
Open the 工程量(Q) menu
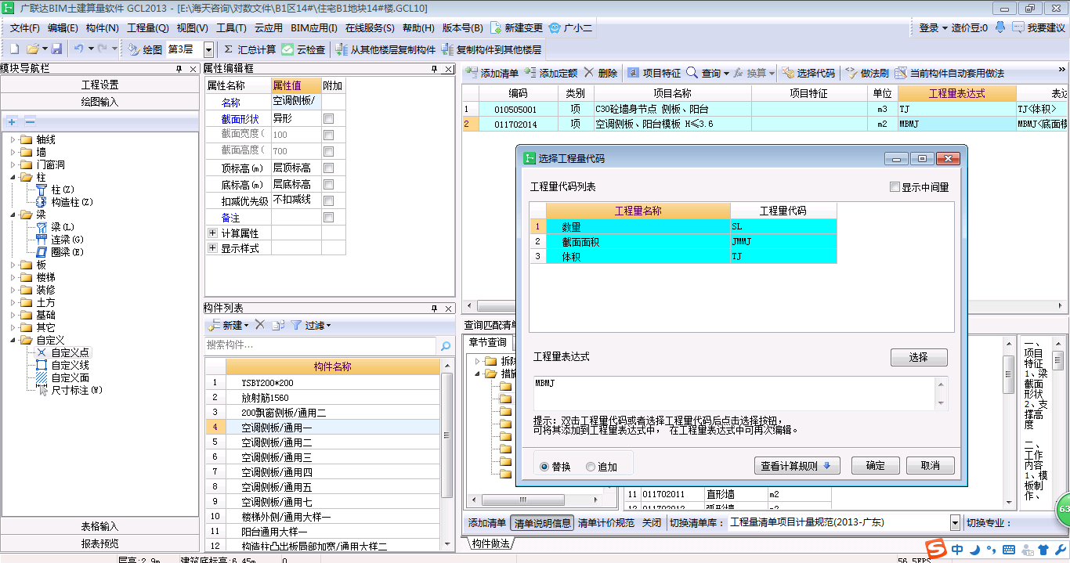coord(148,27)
